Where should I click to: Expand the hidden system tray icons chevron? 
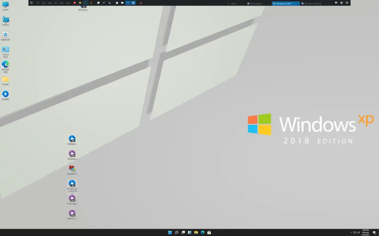point(351,232)
